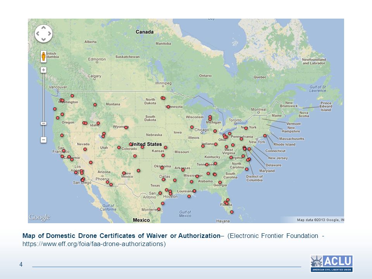Click the 'Gulf of Mexico' label
Viewport: 372px width, 279px height.
tap(185, 214)
